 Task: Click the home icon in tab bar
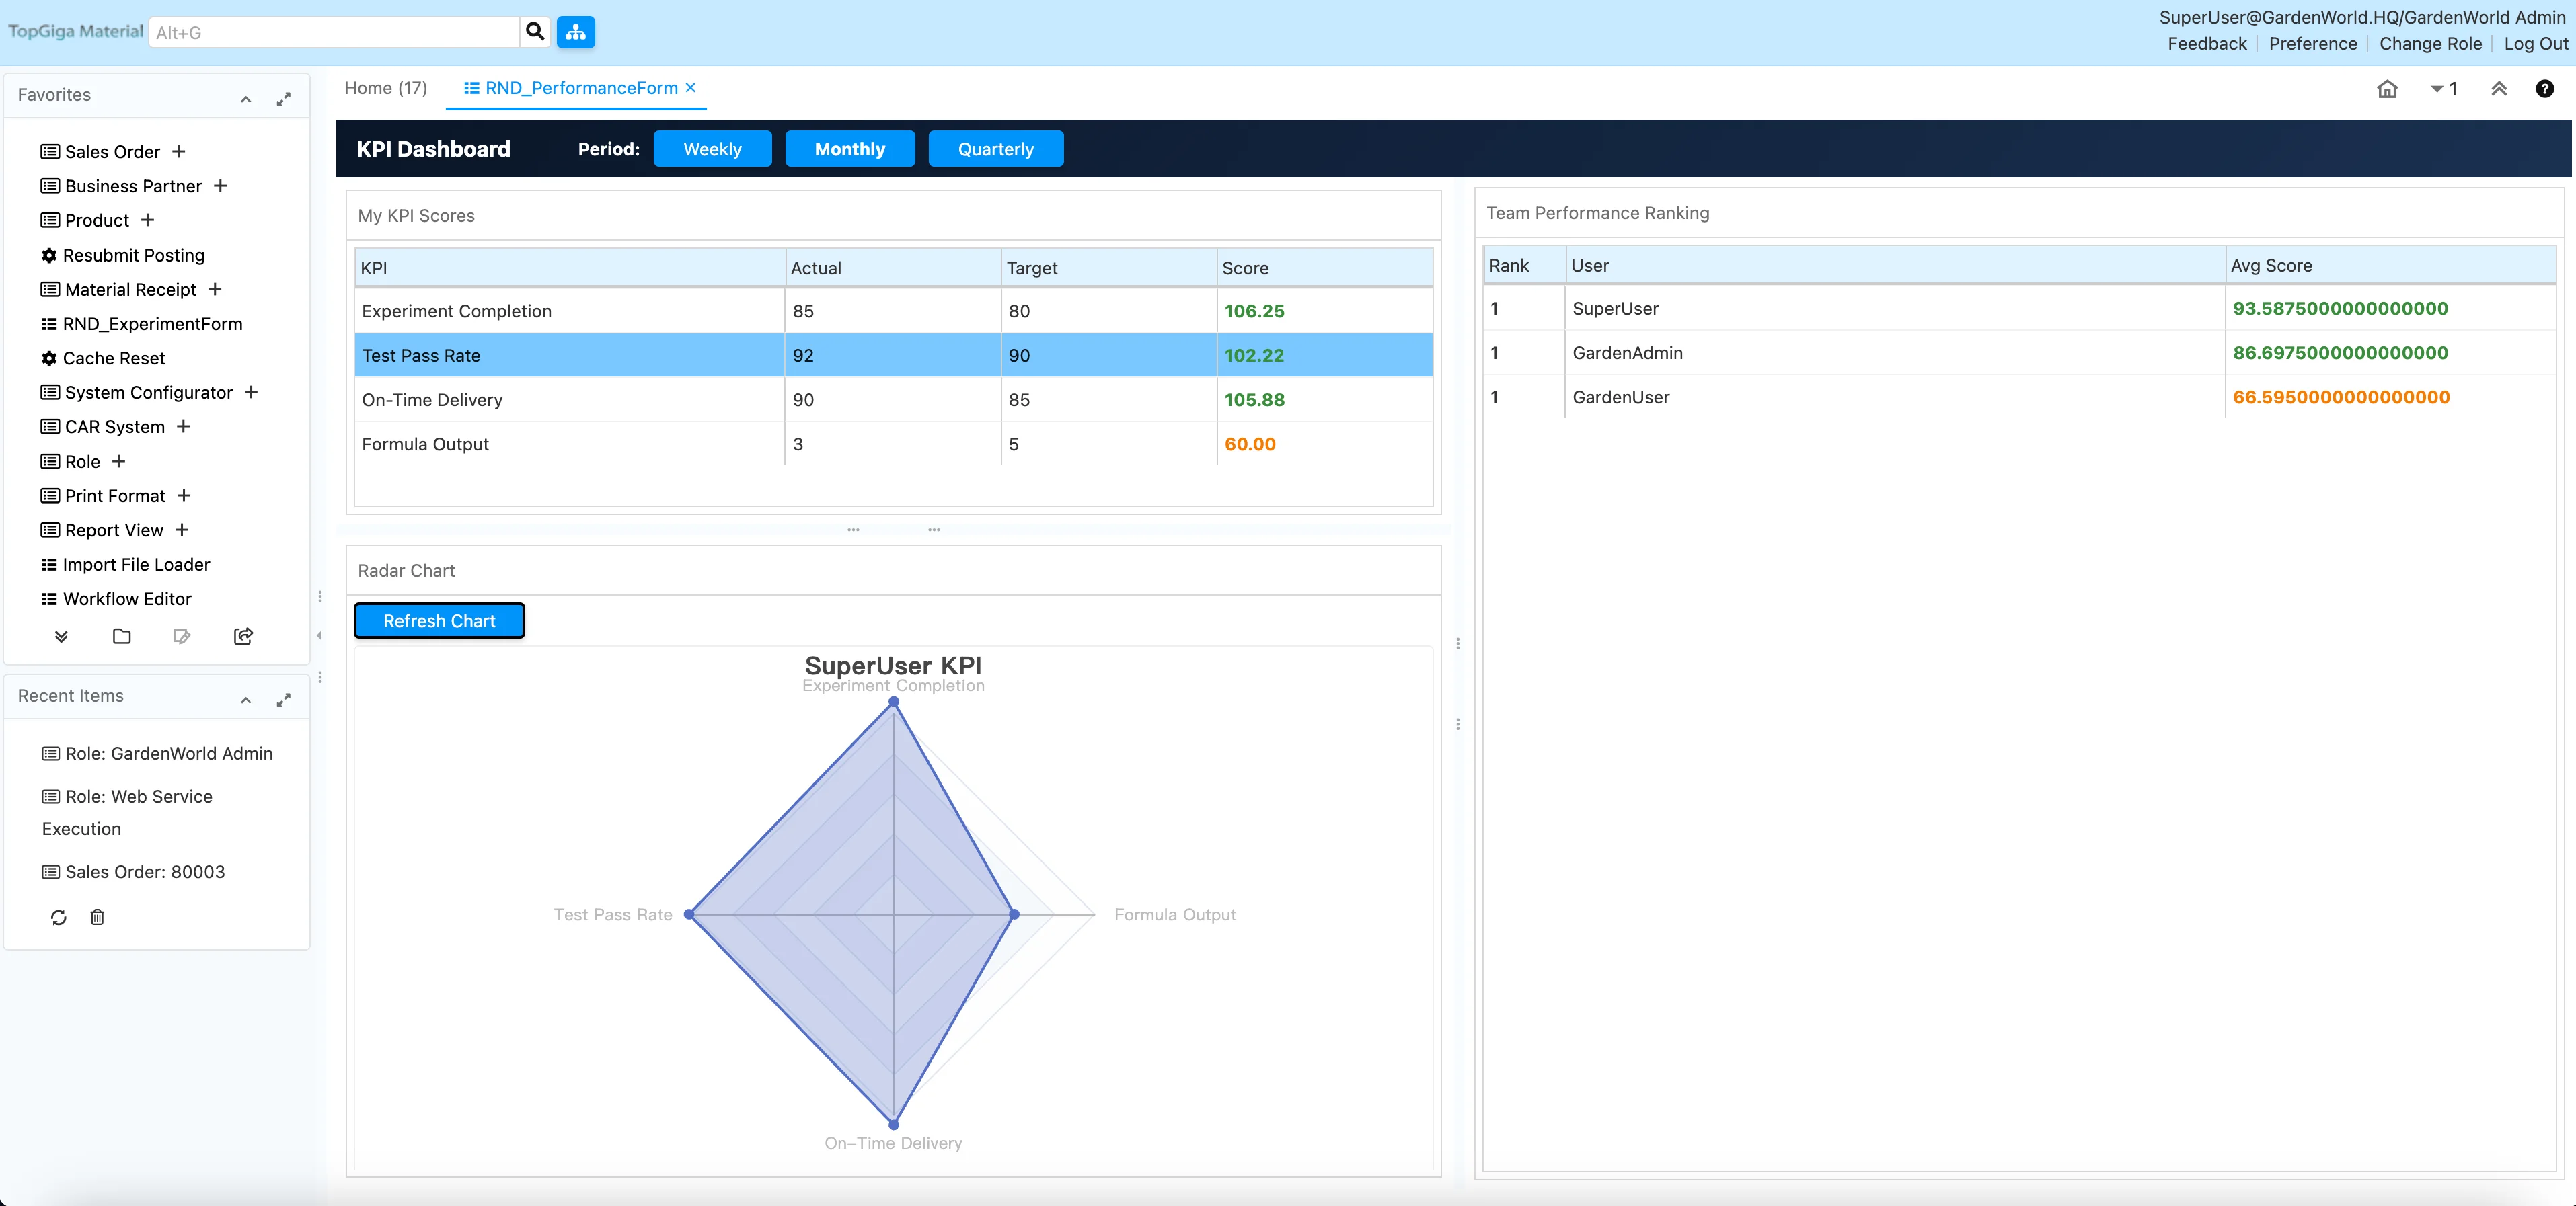tap(2386, 89)
